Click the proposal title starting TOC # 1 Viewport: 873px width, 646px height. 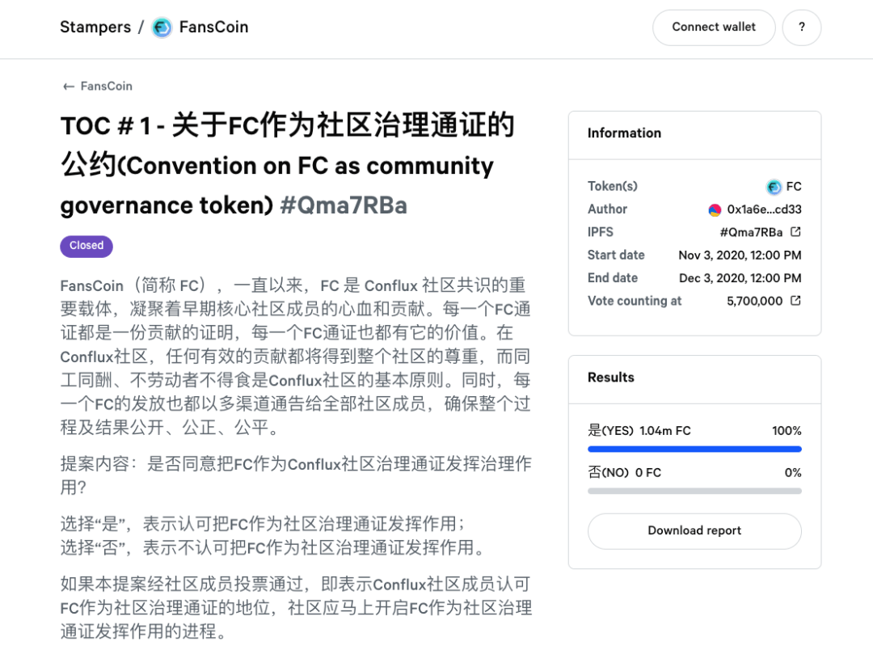pyautogui.click(x=287, y=165)
